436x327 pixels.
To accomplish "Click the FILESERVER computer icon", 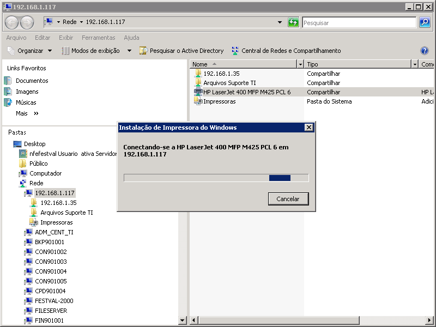I will coord(28,311).
